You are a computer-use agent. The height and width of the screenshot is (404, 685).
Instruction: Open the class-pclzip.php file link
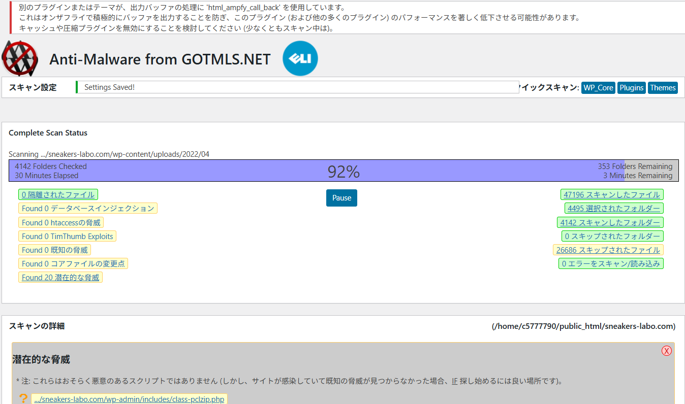coord(129,399)
